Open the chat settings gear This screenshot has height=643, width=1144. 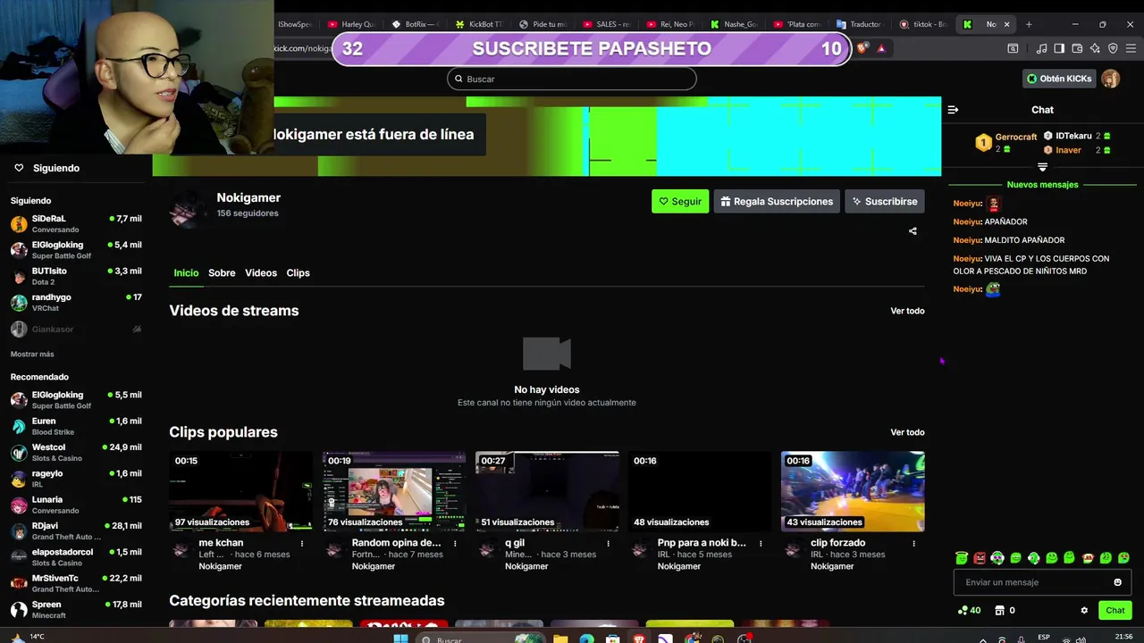(1084, 611)
